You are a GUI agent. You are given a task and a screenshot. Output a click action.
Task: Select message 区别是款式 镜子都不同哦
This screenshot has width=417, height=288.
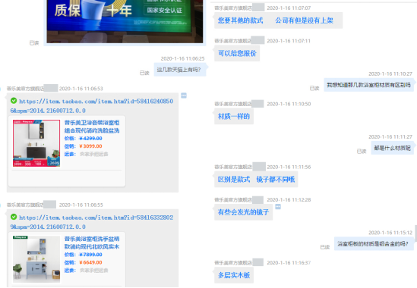[x=256, y=180]
